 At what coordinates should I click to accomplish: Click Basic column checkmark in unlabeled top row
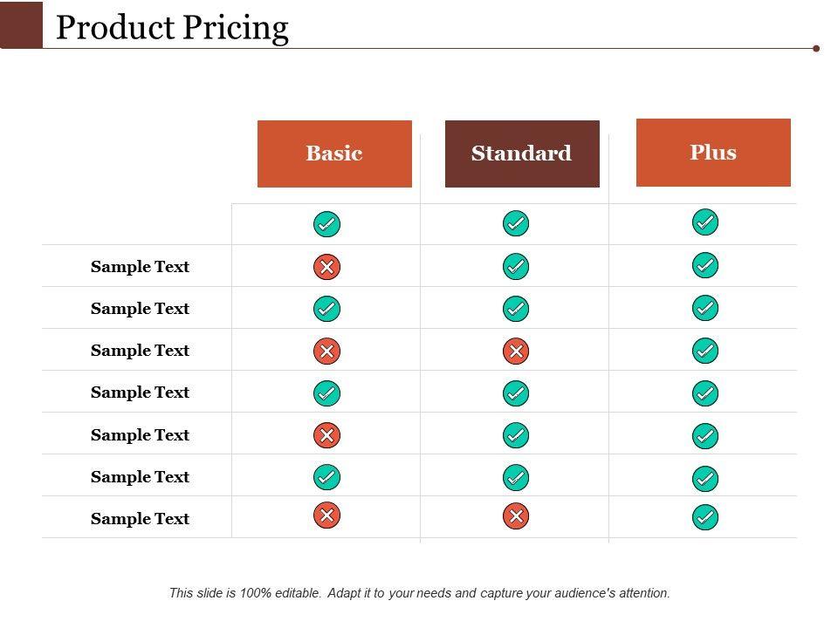pos(326,224)
